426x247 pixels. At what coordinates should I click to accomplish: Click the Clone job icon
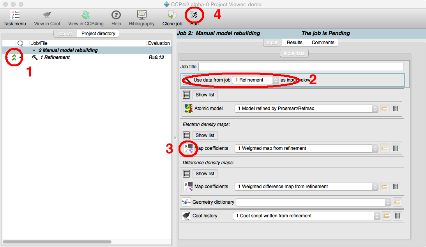172,18
